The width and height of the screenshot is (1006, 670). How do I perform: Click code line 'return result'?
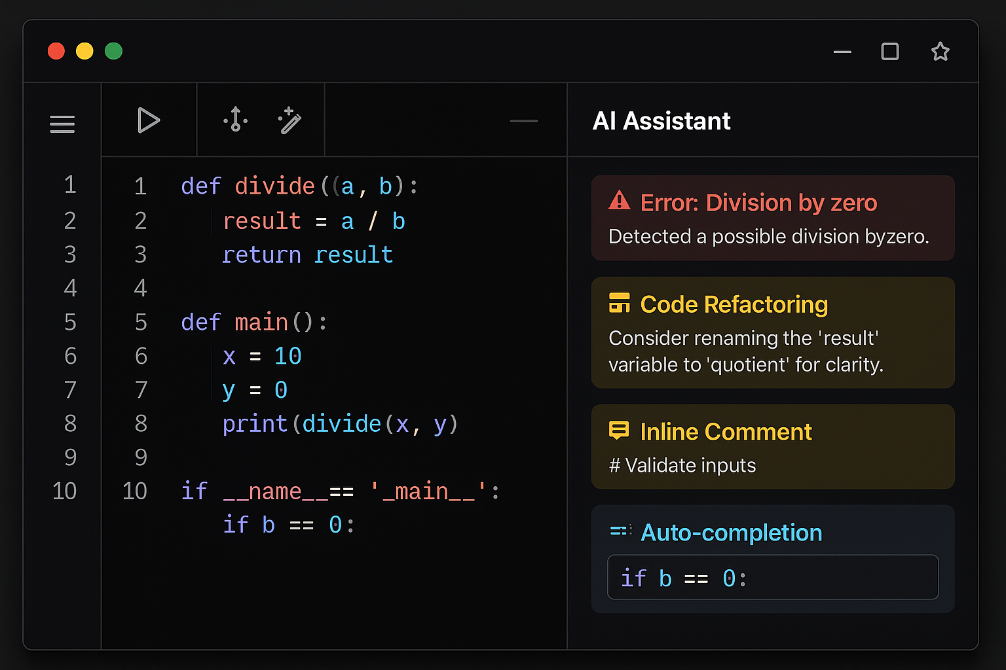307,255
